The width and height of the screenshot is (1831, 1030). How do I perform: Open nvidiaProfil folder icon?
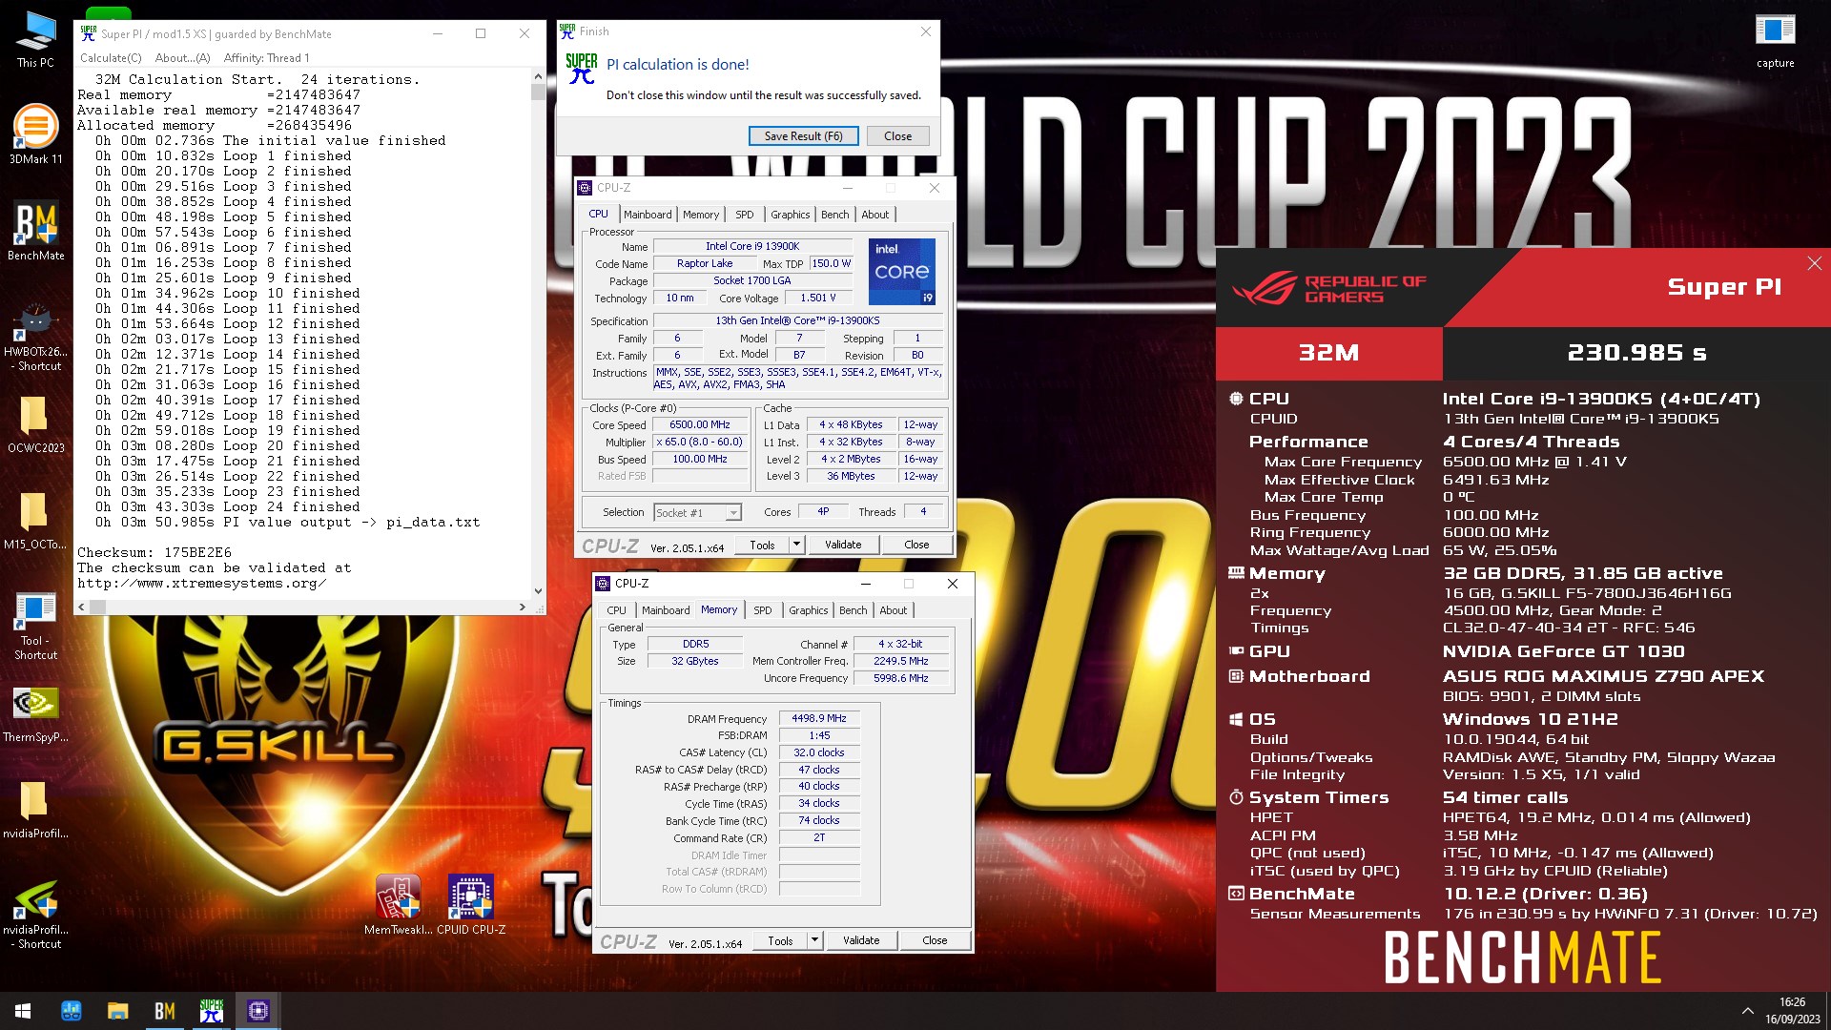[x=35, y=810]
